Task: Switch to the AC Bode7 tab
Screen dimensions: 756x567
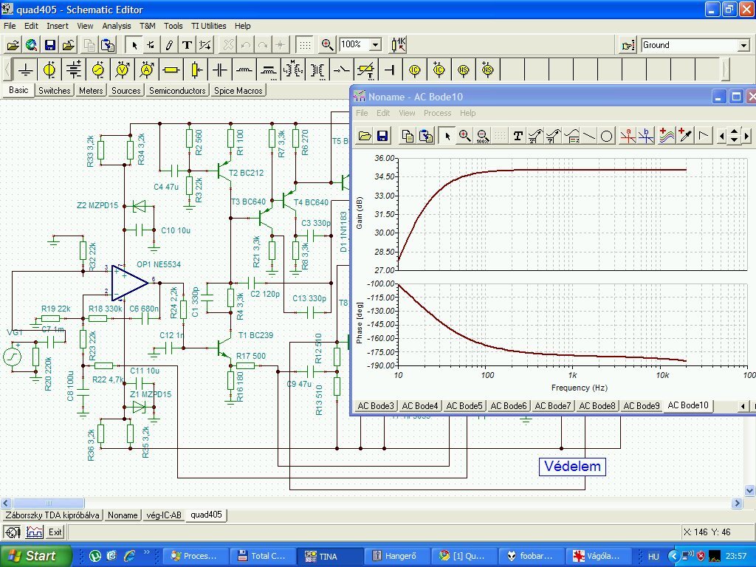Action: point(552,406)
